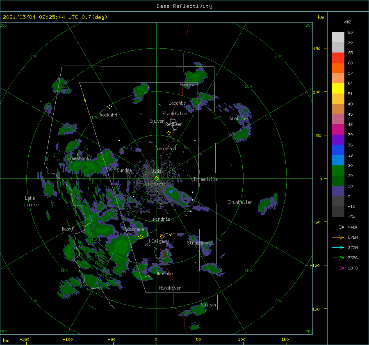Select the purple 39-36 dBZ swatch
Viewport: 369px width, 345px height.
coord(338,139)
